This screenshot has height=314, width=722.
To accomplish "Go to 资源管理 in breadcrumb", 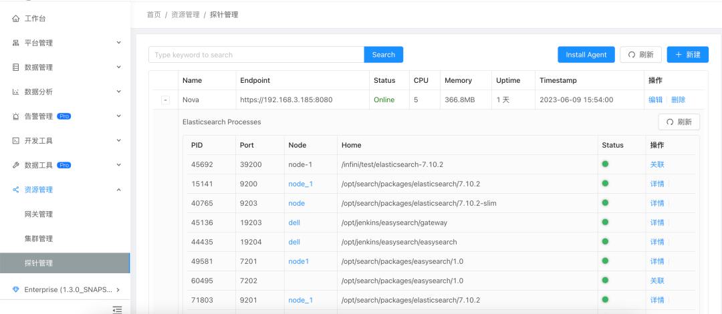I will pos(186,15).
